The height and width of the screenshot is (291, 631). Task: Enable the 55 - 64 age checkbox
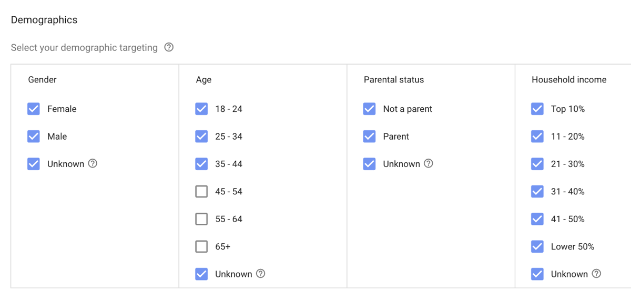tap(201, 219)
